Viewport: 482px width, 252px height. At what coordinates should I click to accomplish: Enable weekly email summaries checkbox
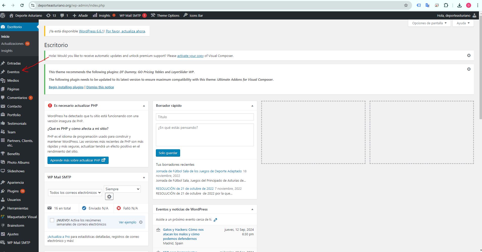52,220
